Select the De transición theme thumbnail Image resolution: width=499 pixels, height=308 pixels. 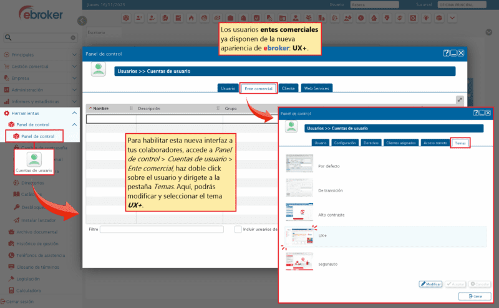[299, 187]
